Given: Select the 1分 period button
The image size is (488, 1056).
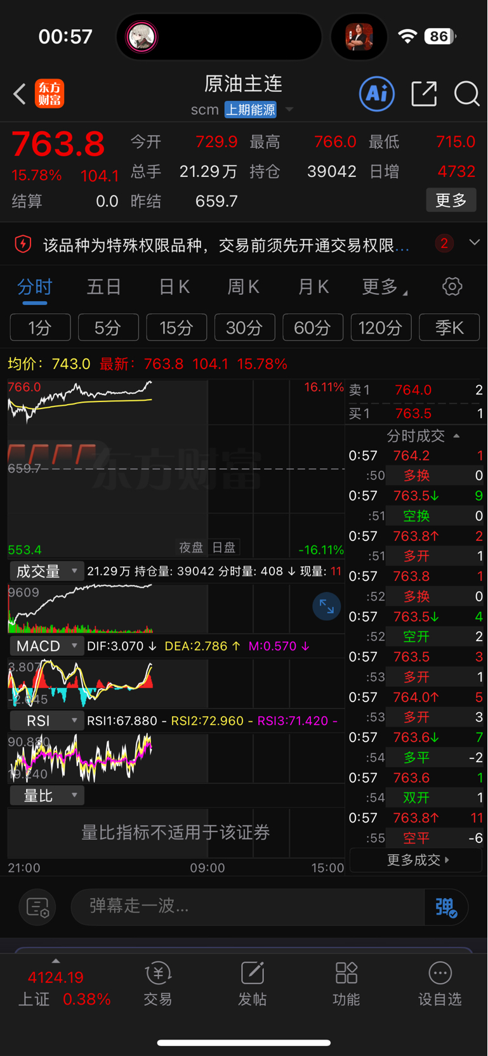Looking at the screenshot, I should tap(40, 327).
